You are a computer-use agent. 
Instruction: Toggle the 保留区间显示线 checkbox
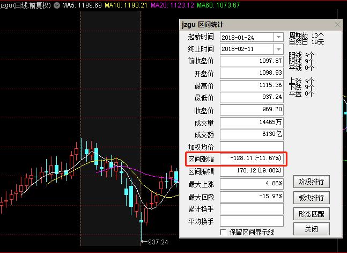[x=223, y=232]
